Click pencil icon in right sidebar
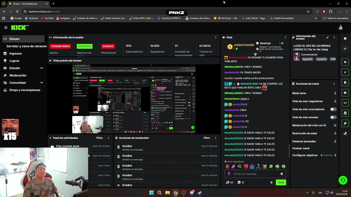The image size is (351, 197). [x=345, y=49]
